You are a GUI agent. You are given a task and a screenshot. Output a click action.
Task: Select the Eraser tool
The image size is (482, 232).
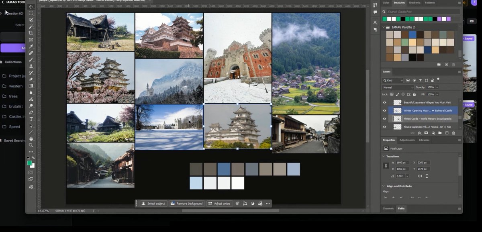point(31,79)
